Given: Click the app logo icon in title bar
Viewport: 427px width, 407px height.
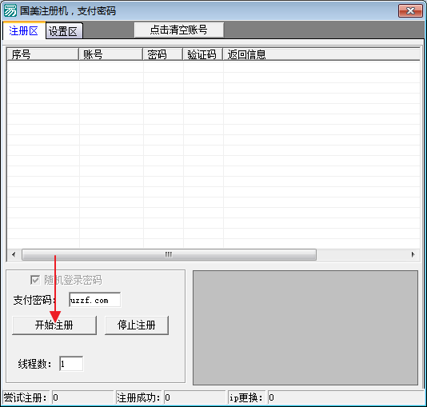Looking at the screenshot, I should pos(10,10).
